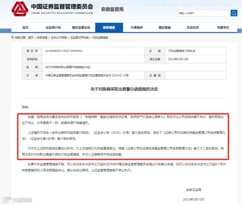
Task: Click the blue search magnifier button
Action: pos(234,13)
